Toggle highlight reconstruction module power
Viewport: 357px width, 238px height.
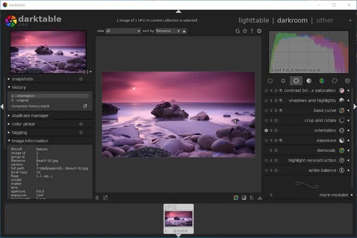(266, 160)
